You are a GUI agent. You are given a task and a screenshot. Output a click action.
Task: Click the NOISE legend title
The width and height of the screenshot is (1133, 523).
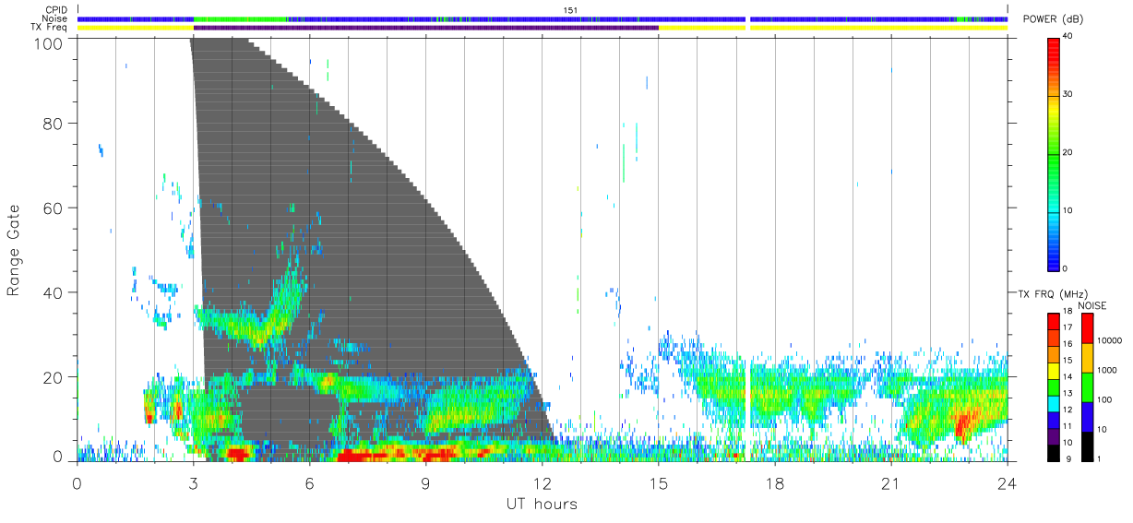pos(1092,305)
